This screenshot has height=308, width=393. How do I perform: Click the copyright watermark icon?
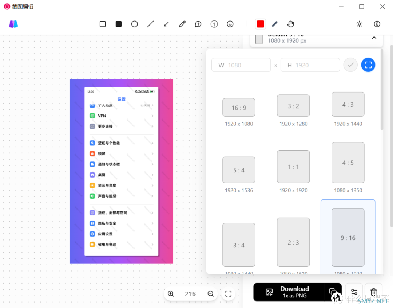pos(377,24)
